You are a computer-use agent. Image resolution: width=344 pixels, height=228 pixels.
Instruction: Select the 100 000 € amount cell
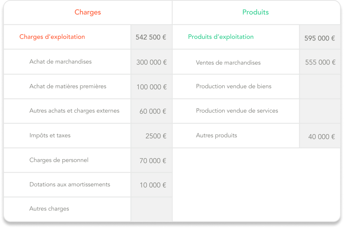pos(152,87)
